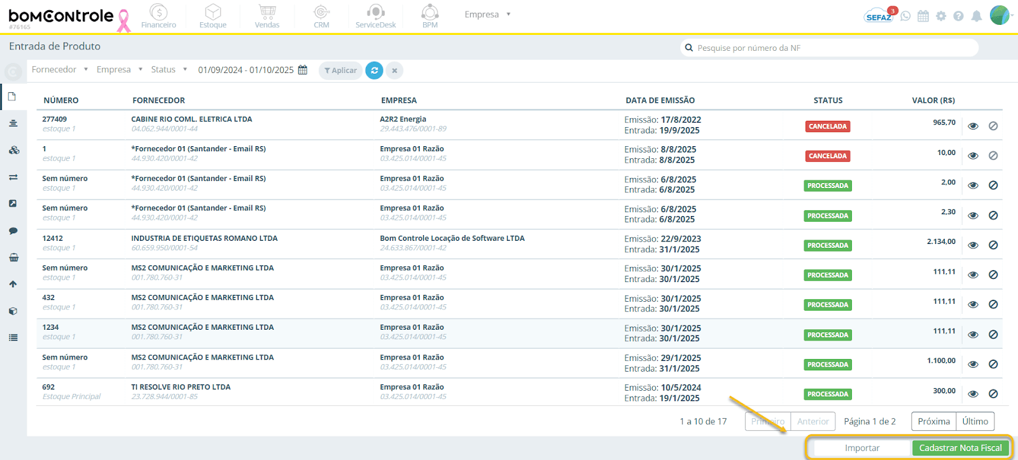Cancel invoice 1234 using the circle-slash icon
This screenshot has width=1018, height=460.
(x=993, y=334)
